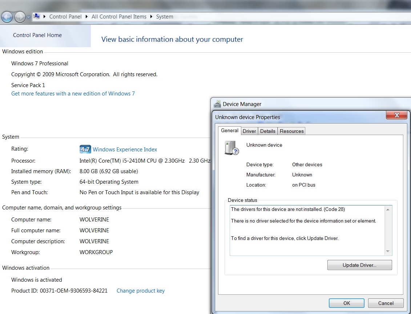Expand the arrow before Control Panel breadcrumb
The image size is (411, 314).
click(x=44, y=16)
